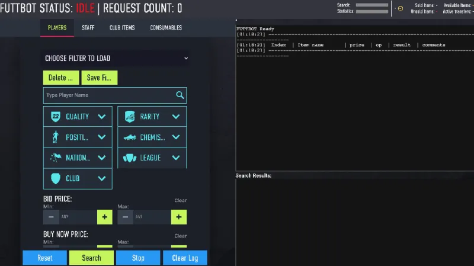Image resolution: width=474 pixels, height=266 pixels.
Task: Click the green Search button
Action: coord(92,258)
